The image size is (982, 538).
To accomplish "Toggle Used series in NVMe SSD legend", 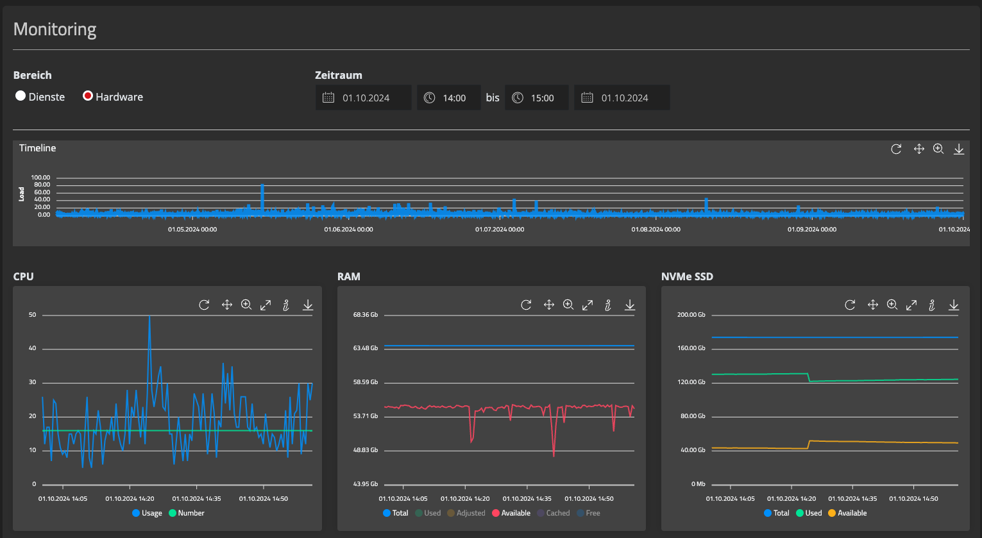I will coord(809,513).
